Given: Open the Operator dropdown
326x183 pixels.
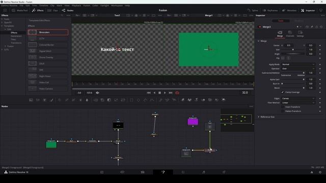Looking at the screenshot, I should pos(298,69).
